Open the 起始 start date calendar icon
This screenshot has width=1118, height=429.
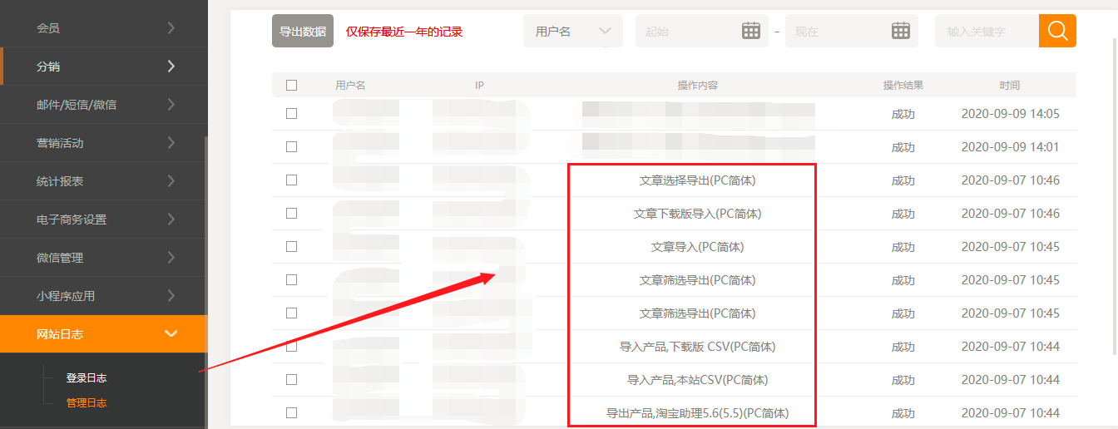pos(750,31)
